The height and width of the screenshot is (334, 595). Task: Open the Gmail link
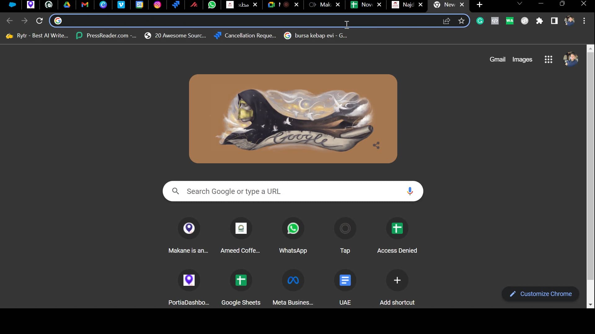click(497, 59)
